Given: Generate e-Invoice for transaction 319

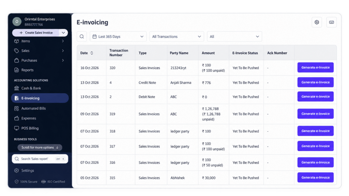Looking at the screenshot, I should click(x=315, y=114).
